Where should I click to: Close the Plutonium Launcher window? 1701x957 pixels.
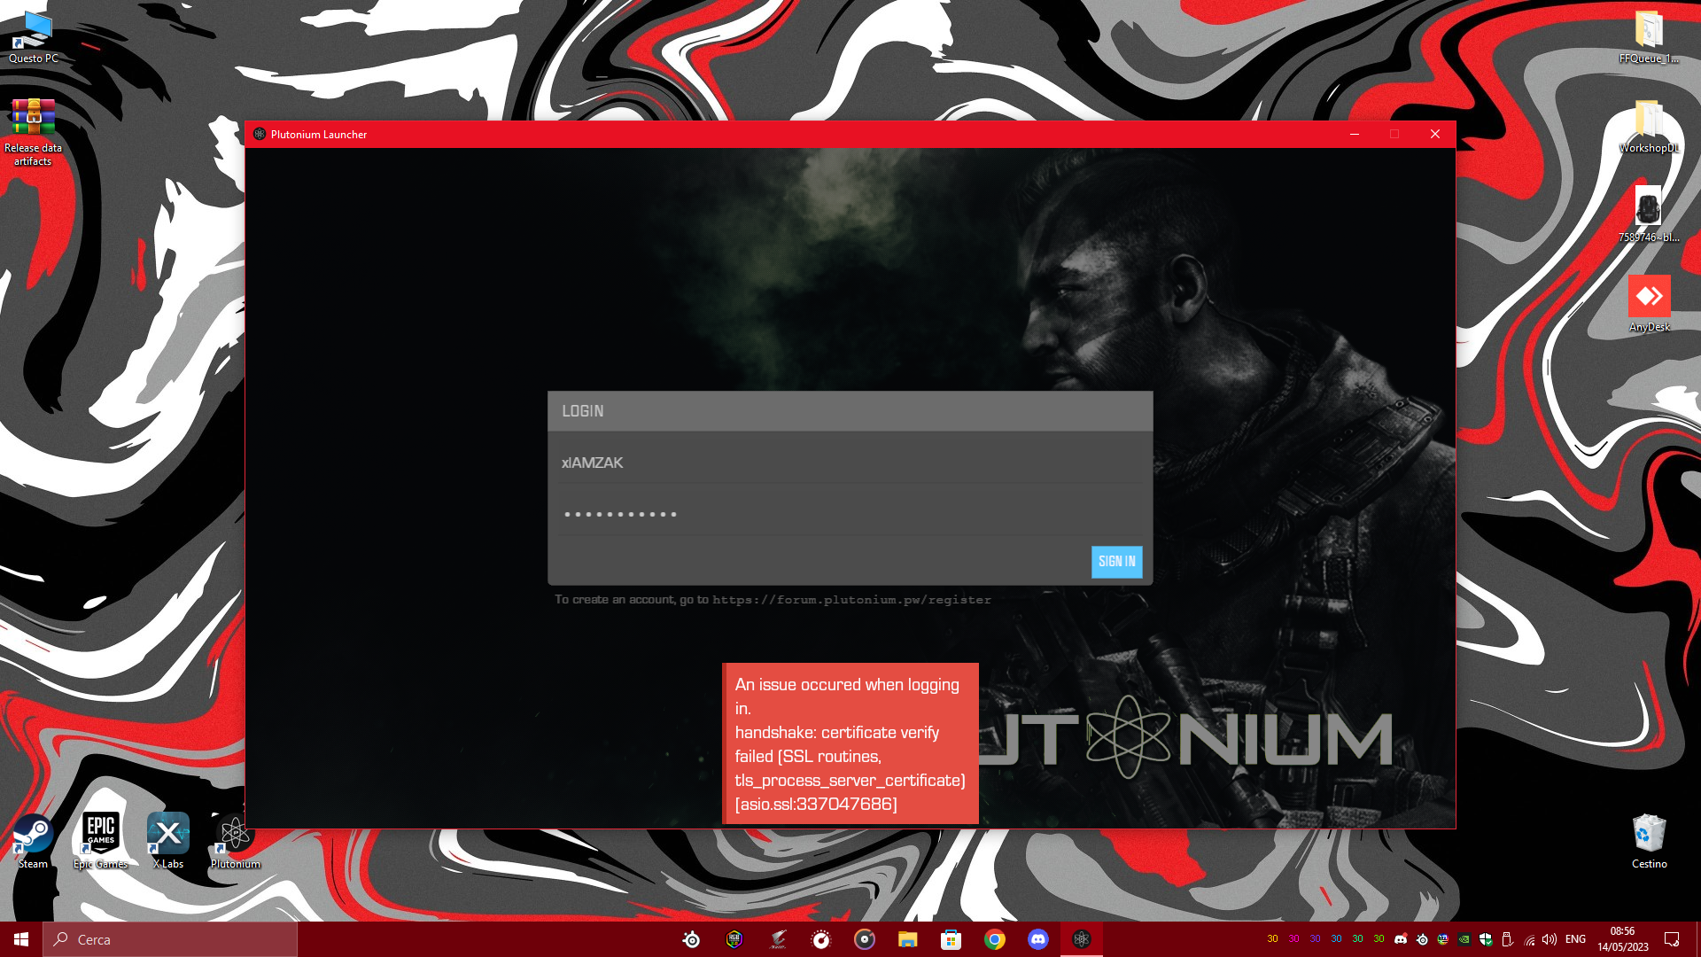1434,134
